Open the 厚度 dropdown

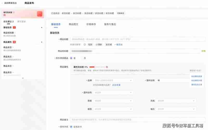(x=113, y=101)
